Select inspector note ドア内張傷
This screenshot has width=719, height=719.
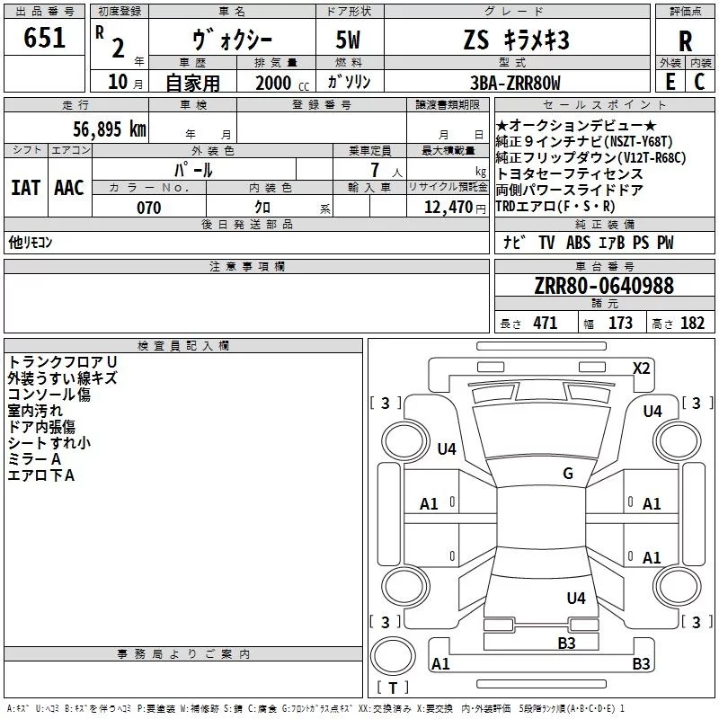pos(41,427)
